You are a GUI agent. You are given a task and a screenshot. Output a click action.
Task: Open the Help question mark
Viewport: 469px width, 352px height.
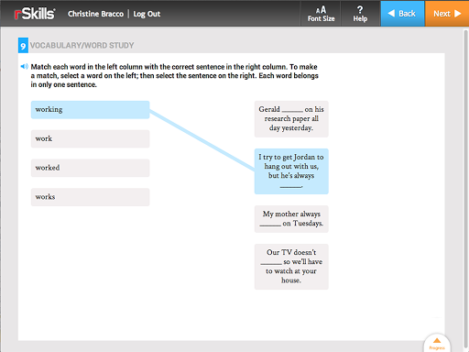pos(360,14)
